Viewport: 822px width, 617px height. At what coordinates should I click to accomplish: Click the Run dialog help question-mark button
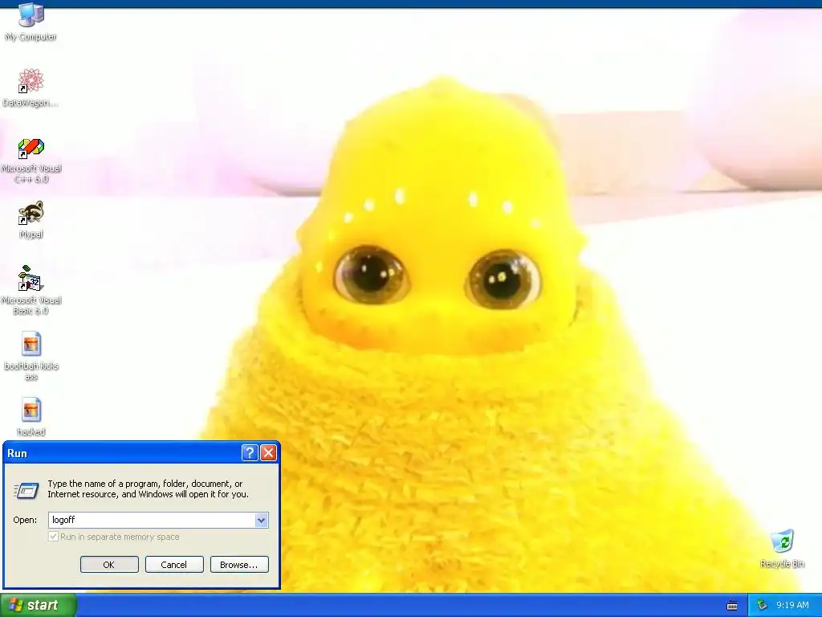coord(250,453)
